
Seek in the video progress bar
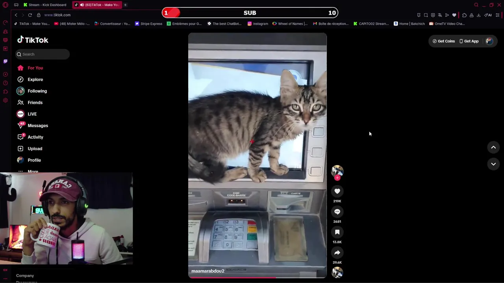point(257,277)
